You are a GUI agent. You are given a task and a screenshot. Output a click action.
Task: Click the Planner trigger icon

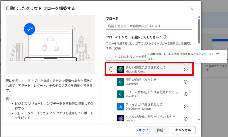(x=120, y=118)
